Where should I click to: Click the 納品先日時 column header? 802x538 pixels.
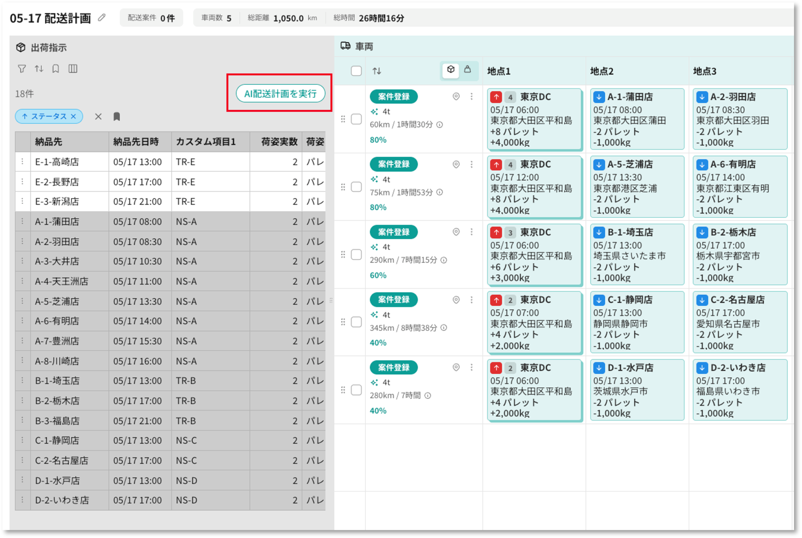click(136, 142)
